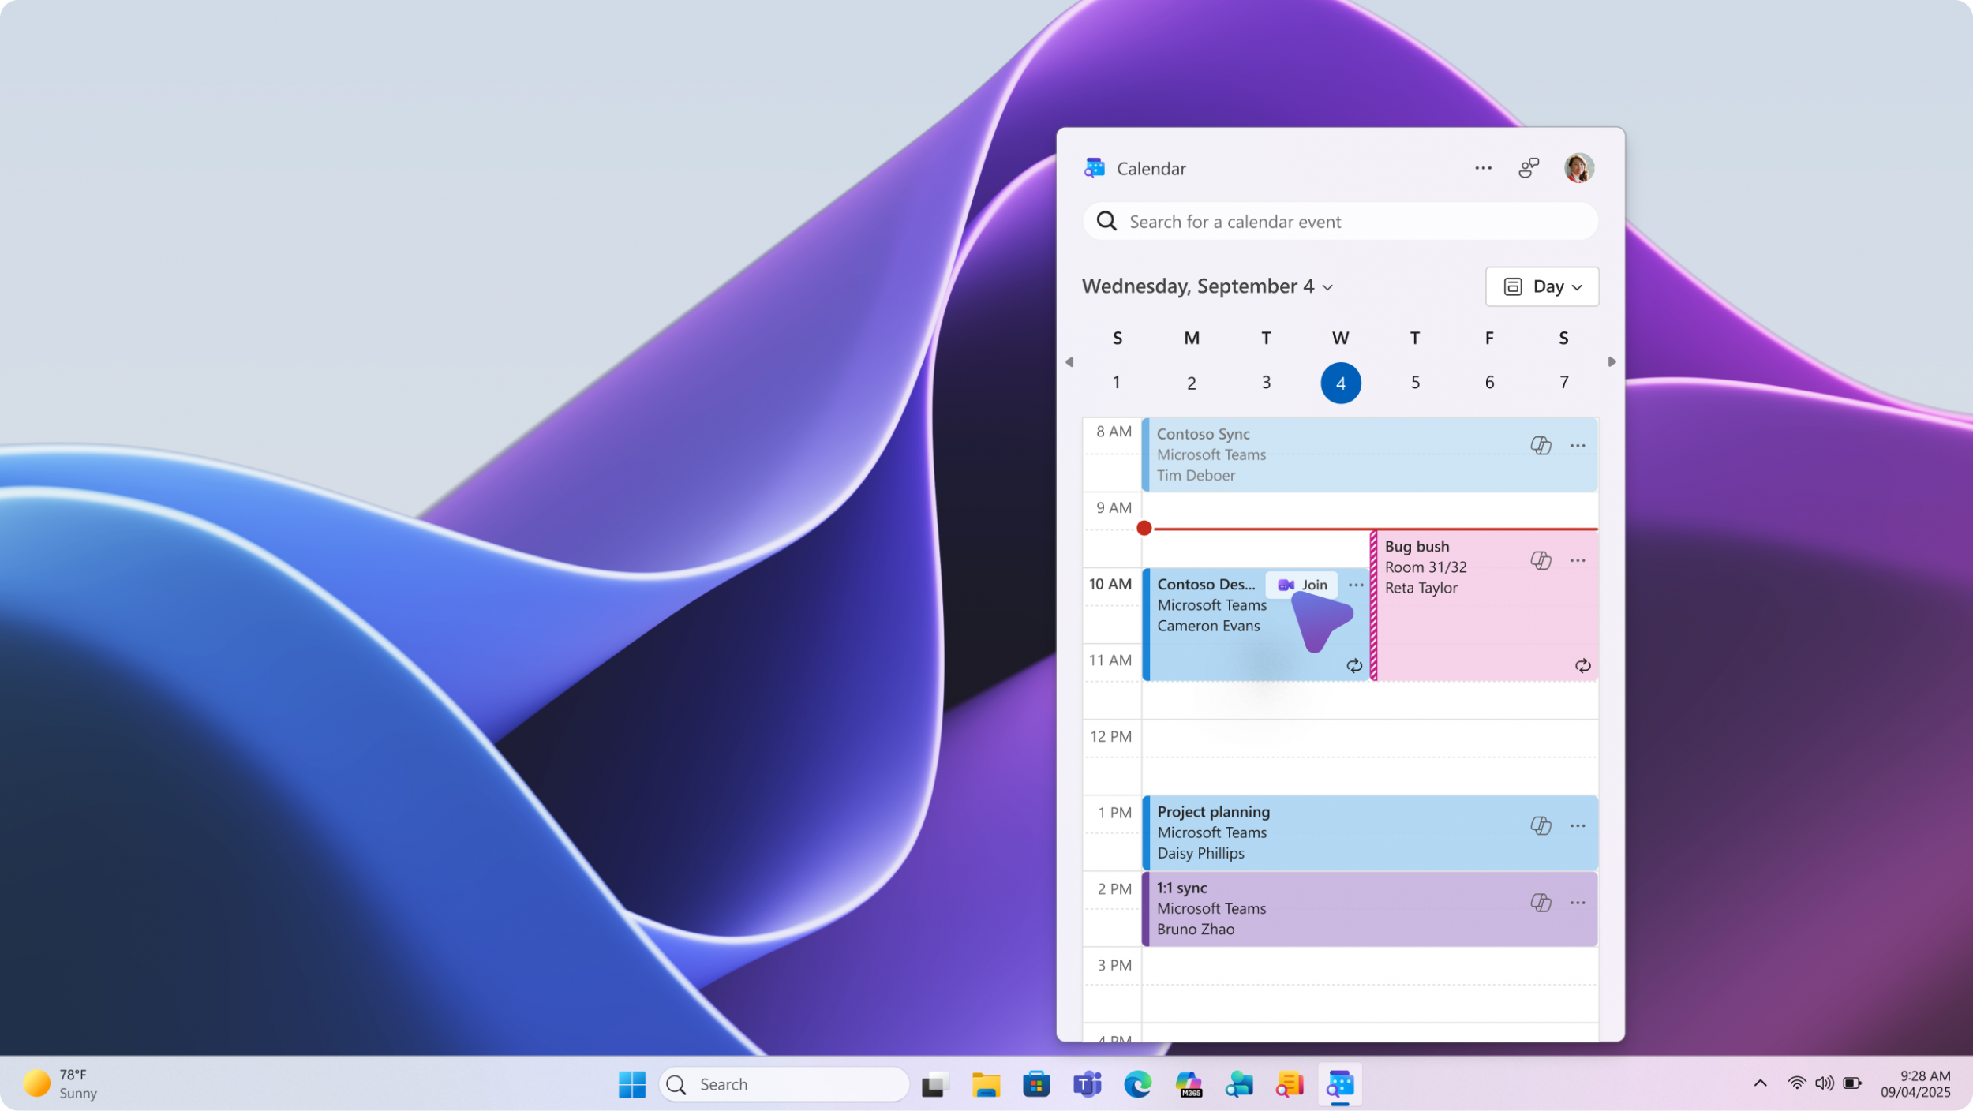
Task: Click the volume icon in the system tray
Action: (1824, 1083)
